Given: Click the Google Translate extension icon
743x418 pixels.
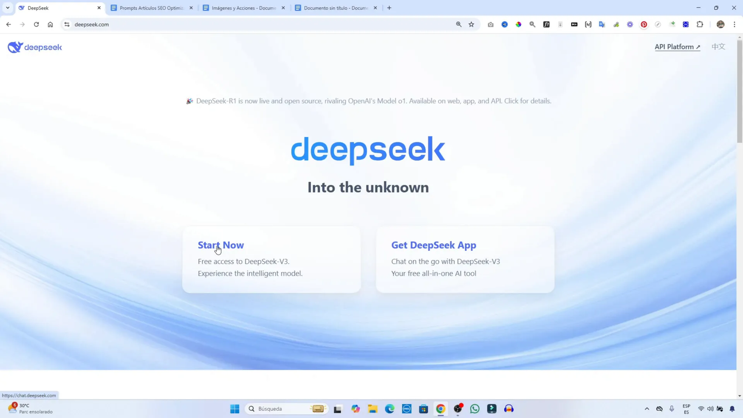Looking at the screenshot, I should pos(602,24).
